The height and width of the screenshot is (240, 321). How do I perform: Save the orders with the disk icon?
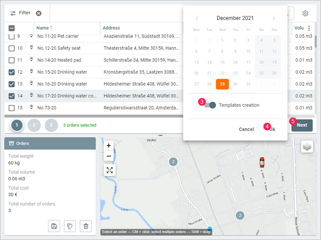[x=54, y=226]
